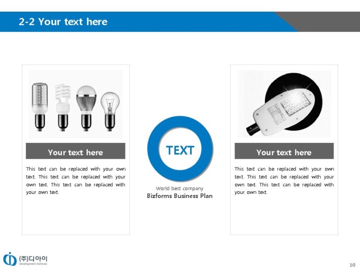The image size is (360, 270).
Task: Click the 'Bizforms Business Plan' text
Action: pyautogui.click(x=180, y=196)
